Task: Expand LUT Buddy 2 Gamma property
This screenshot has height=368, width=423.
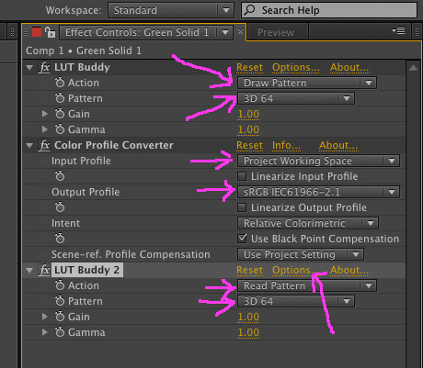Action: [x=45, y=332]
